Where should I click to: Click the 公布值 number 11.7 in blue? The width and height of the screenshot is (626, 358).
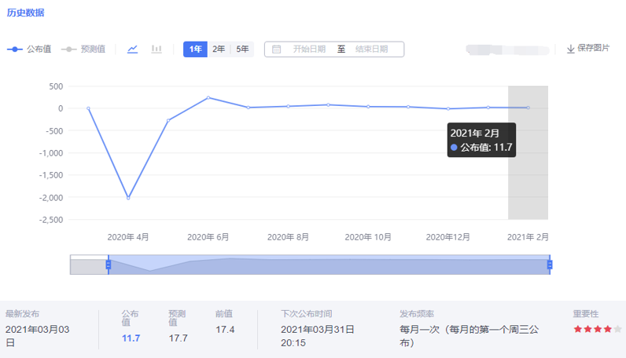(131, 338)
